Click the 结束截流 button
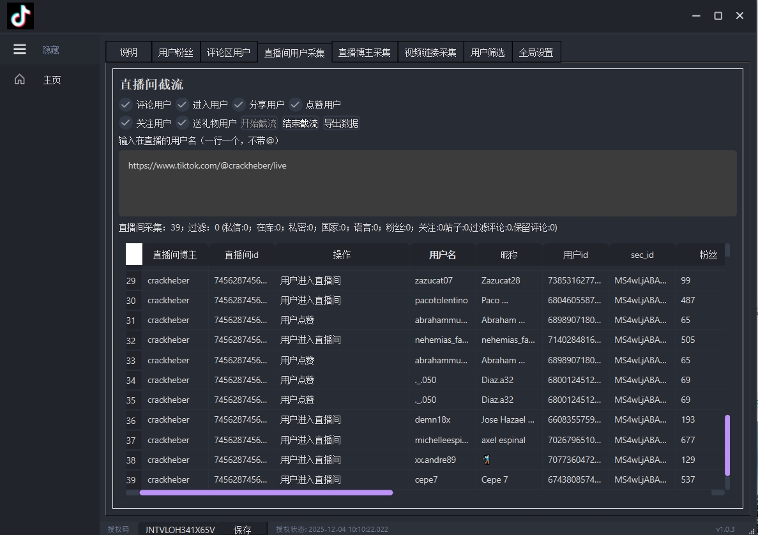Viewport: 758px width, 535px height. tap(300, 123)
